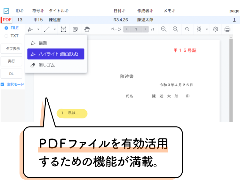Viewport: 240px width, 187px height.
Task: Zoom out with the minus magnifier
Action: (164, 29)
